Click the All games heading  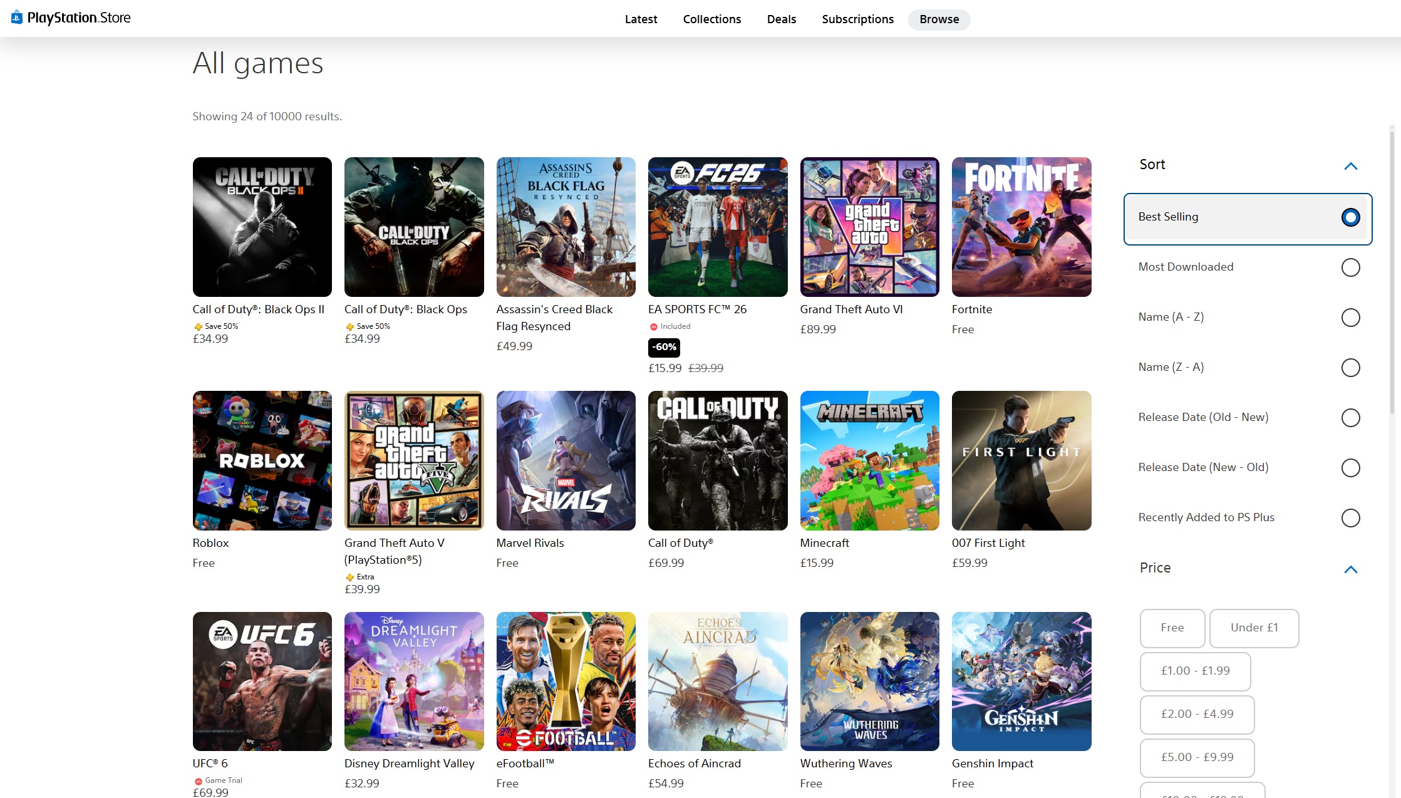pyautogui.click(x=257, y=63)
